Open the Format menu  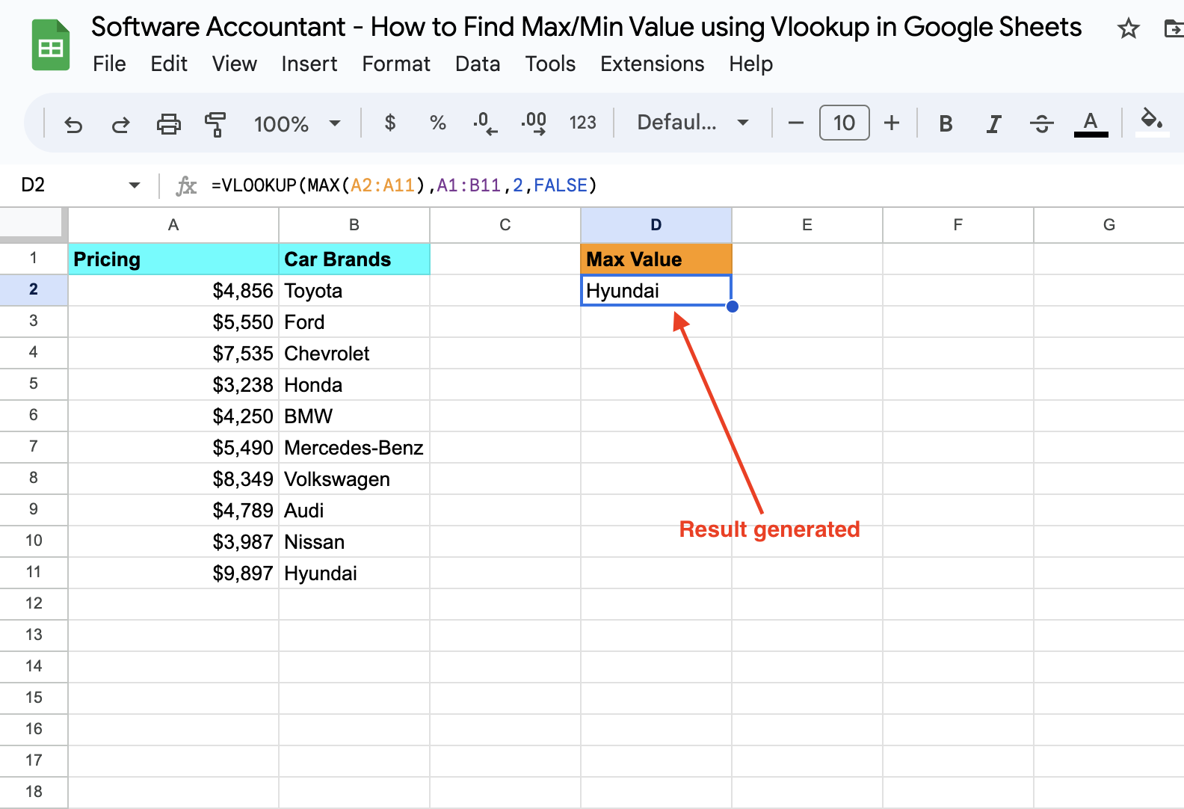pyautogui.click(x=396, y=64)
